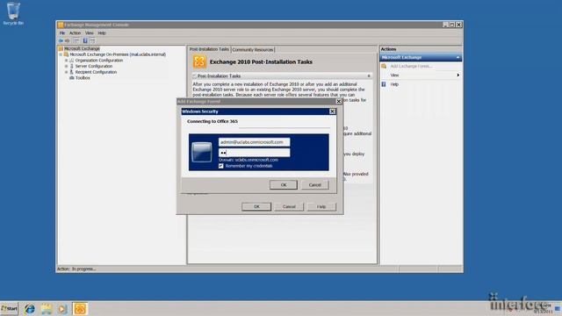Click 'Action: In progress...' status bar text
The image size is (562, 316).
click(x=76, y=269)
